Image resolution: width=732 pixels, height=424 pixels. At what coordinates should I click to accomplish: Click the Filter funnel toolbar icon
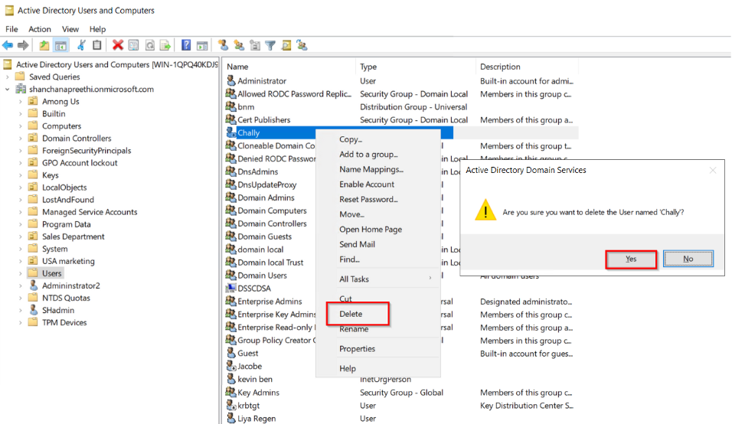[270, 45]
